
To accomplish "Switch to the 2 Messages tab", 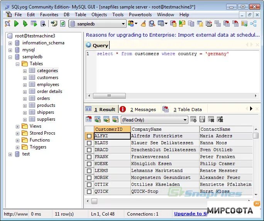I will [143, 110].
